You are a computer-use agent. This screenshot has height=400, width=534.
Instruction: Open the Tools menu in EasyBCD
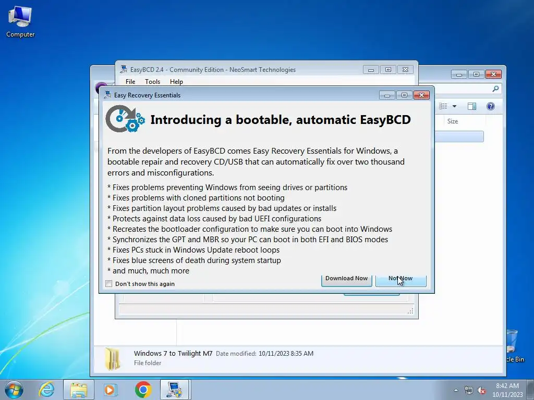click(x=152, y=82)
